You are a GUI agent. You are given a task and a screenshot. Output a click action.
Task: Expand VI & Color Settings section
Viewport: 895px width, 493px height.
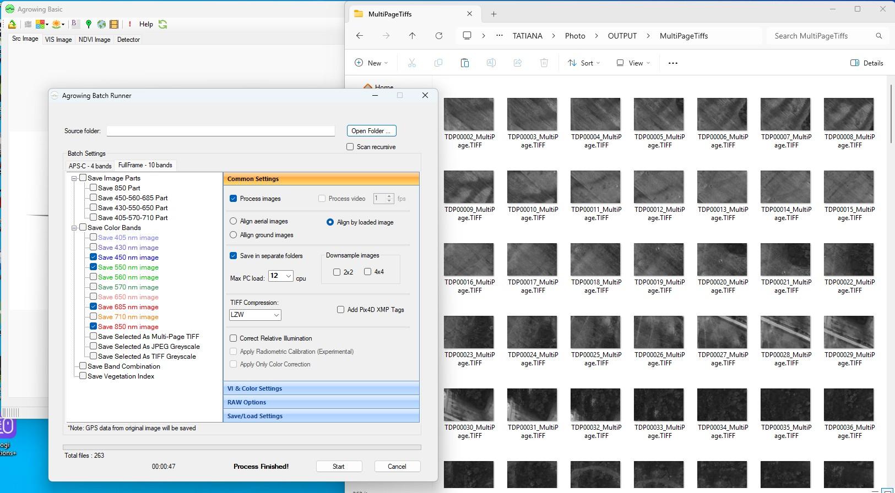click(321, 388)
